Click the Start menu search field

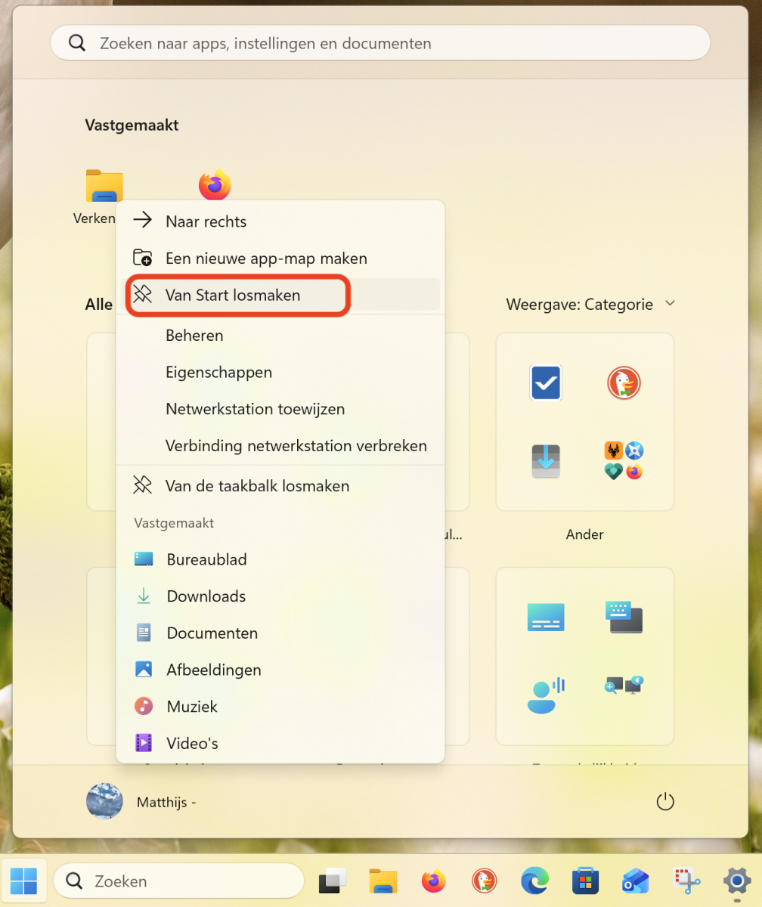[x=380, y=44]
